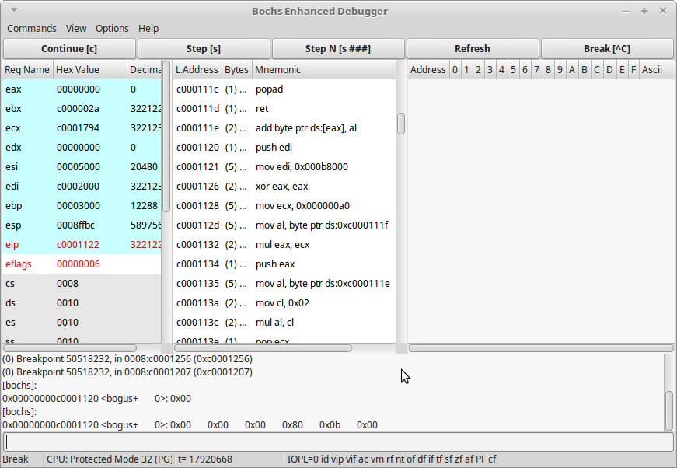This screenshot has width=677, height=468.
Task: Select the cs segment register row
Action: (82, 283)
